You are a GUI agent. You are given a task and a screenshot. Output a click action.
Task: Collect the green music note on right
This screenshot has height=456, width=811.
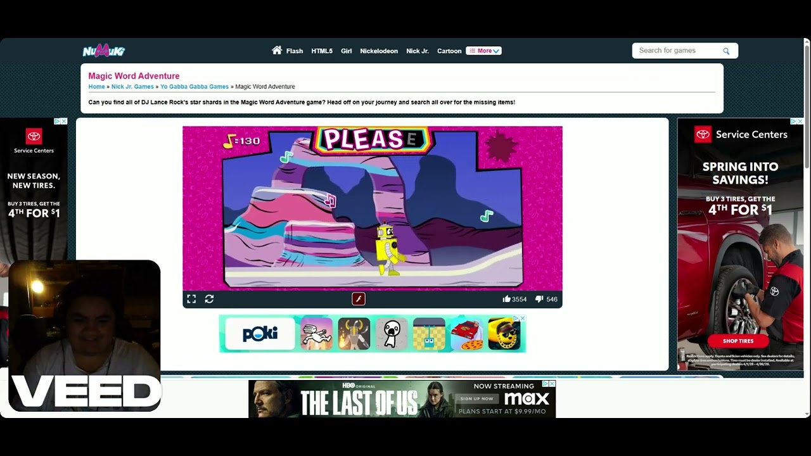(x=487, y=217)
